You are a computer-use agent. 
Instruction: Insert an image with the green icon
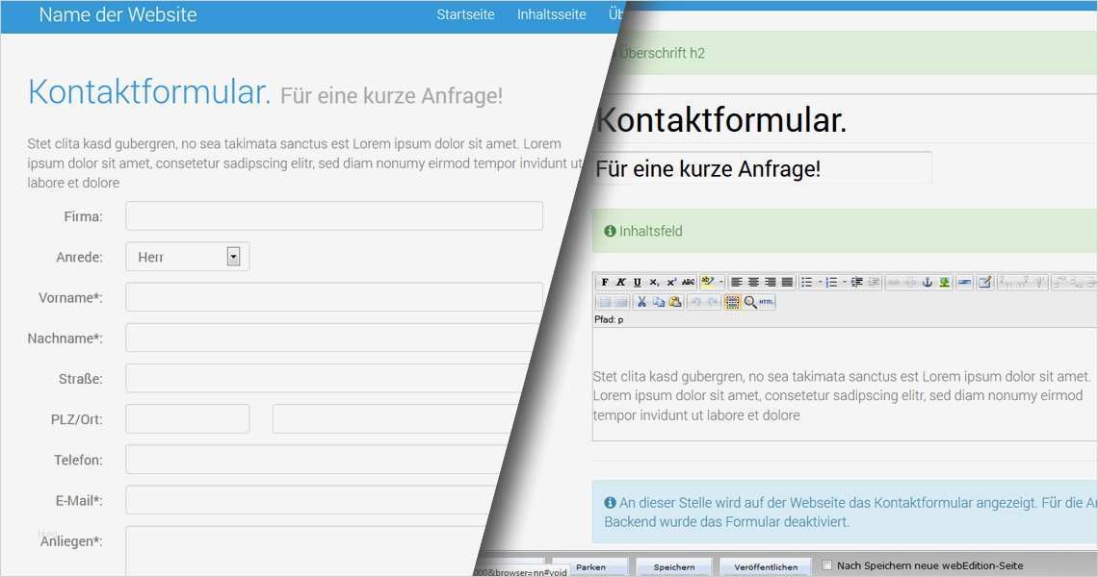click(x=945, y=282)
